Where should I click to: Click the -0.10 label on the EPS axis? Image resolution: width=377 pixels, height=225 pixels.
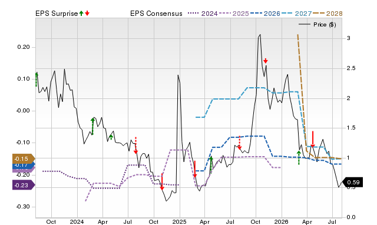23,143
